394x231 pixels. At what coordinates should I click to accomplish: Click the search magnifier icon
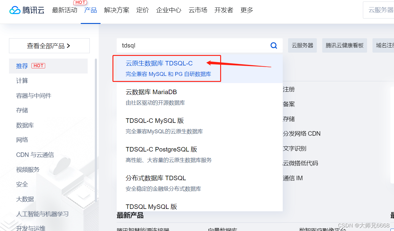click(274, 45)
